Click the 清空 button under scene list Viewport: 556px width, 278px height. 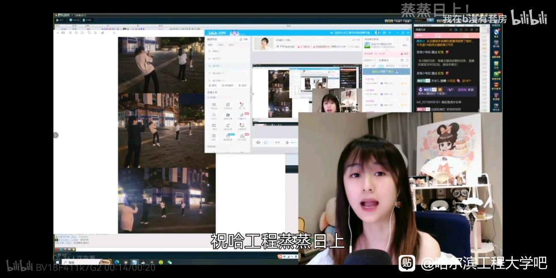pyautogui.click(x=242, y=86)
